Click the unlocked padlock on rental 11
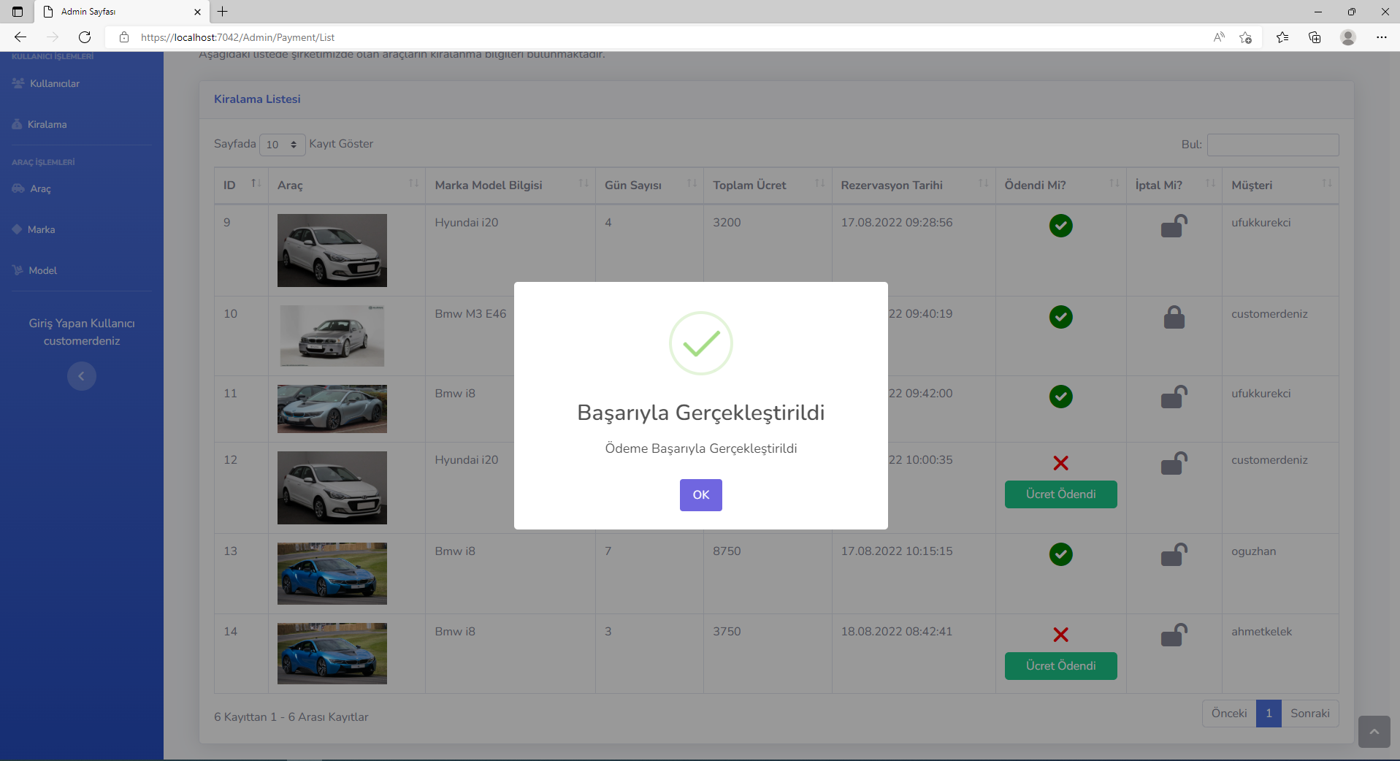The height and width of the screenshot is (761, 1400). tap(1173, 397)
